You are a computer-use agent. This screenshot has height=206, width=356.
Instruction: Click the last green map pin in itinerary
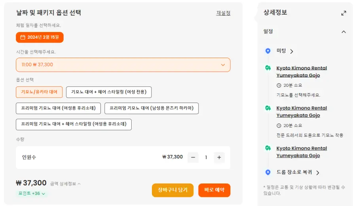pos(268,148)
